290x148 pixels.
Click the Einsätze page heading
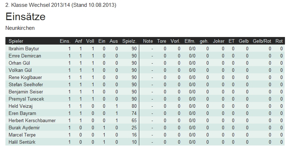(x=25, y=17)
